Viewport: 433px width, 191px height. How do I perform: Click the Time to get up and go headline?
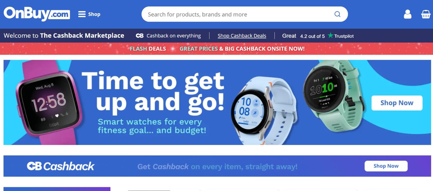coord(153,91)
